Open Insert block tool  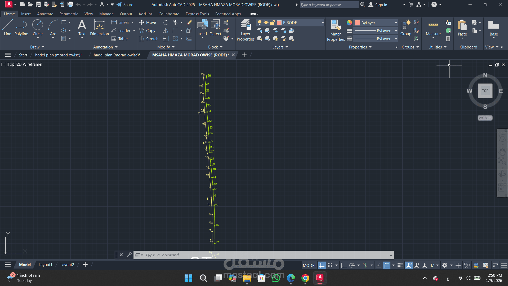pos(202,28)
